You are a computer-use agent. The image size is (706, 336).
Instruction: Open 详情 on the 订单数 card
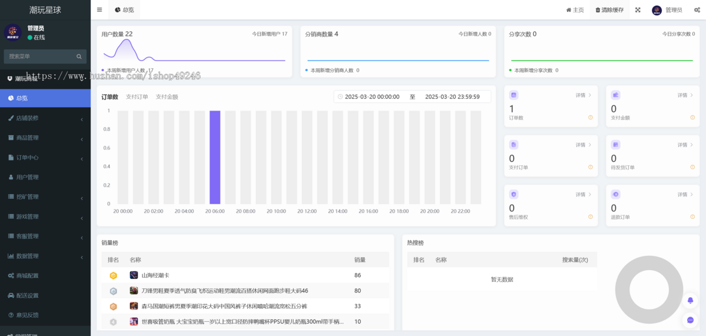click(584, 95)
